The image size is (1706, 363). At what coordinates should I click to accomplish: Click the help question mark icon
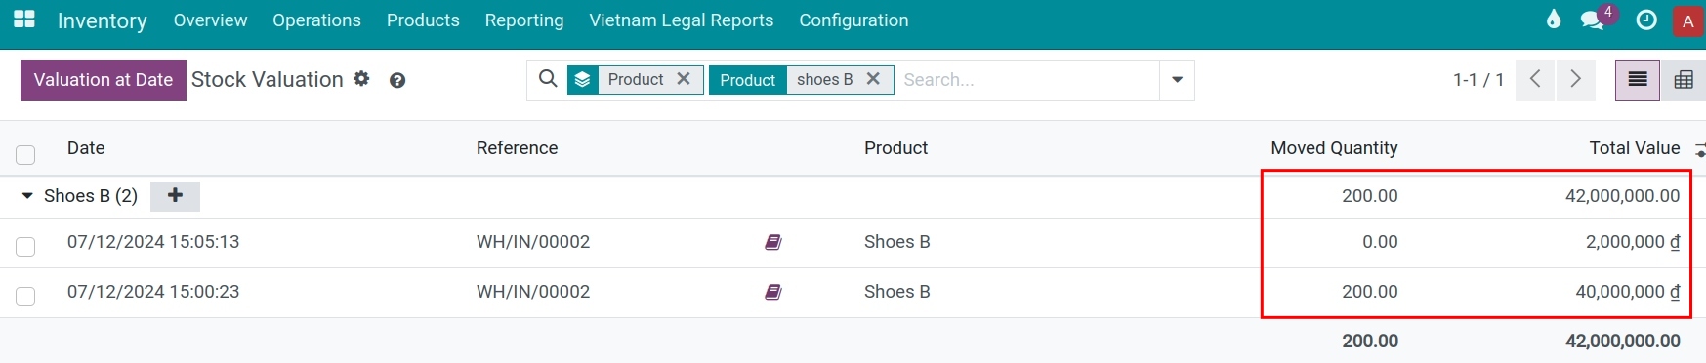coord(397,81)
